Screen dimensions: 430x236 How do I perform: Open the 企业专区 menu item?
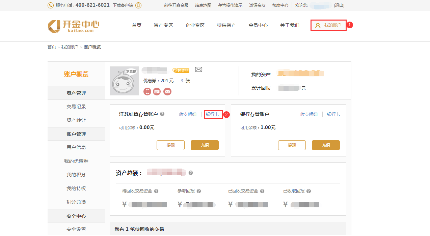(x=195, y=25)
